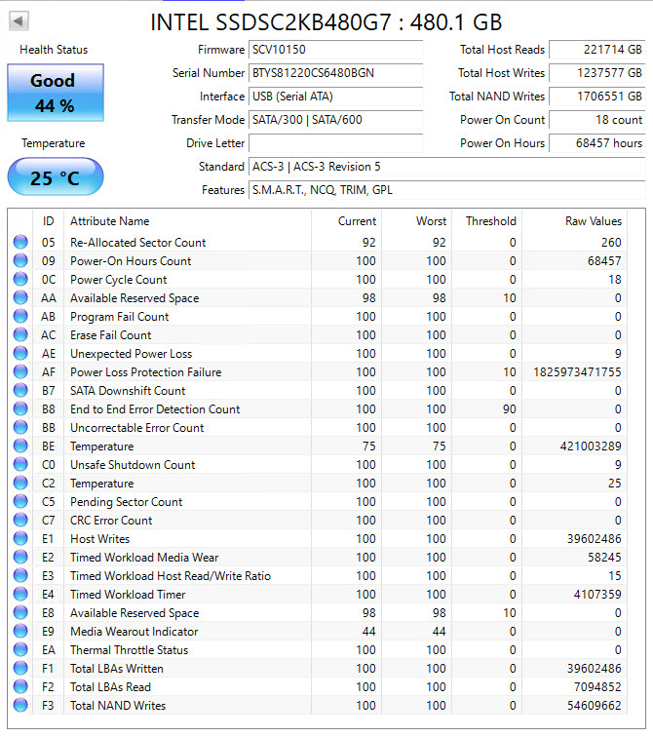
Task: Click the status circle for Total LBAs Read
Action: click(x=20, y=686)
